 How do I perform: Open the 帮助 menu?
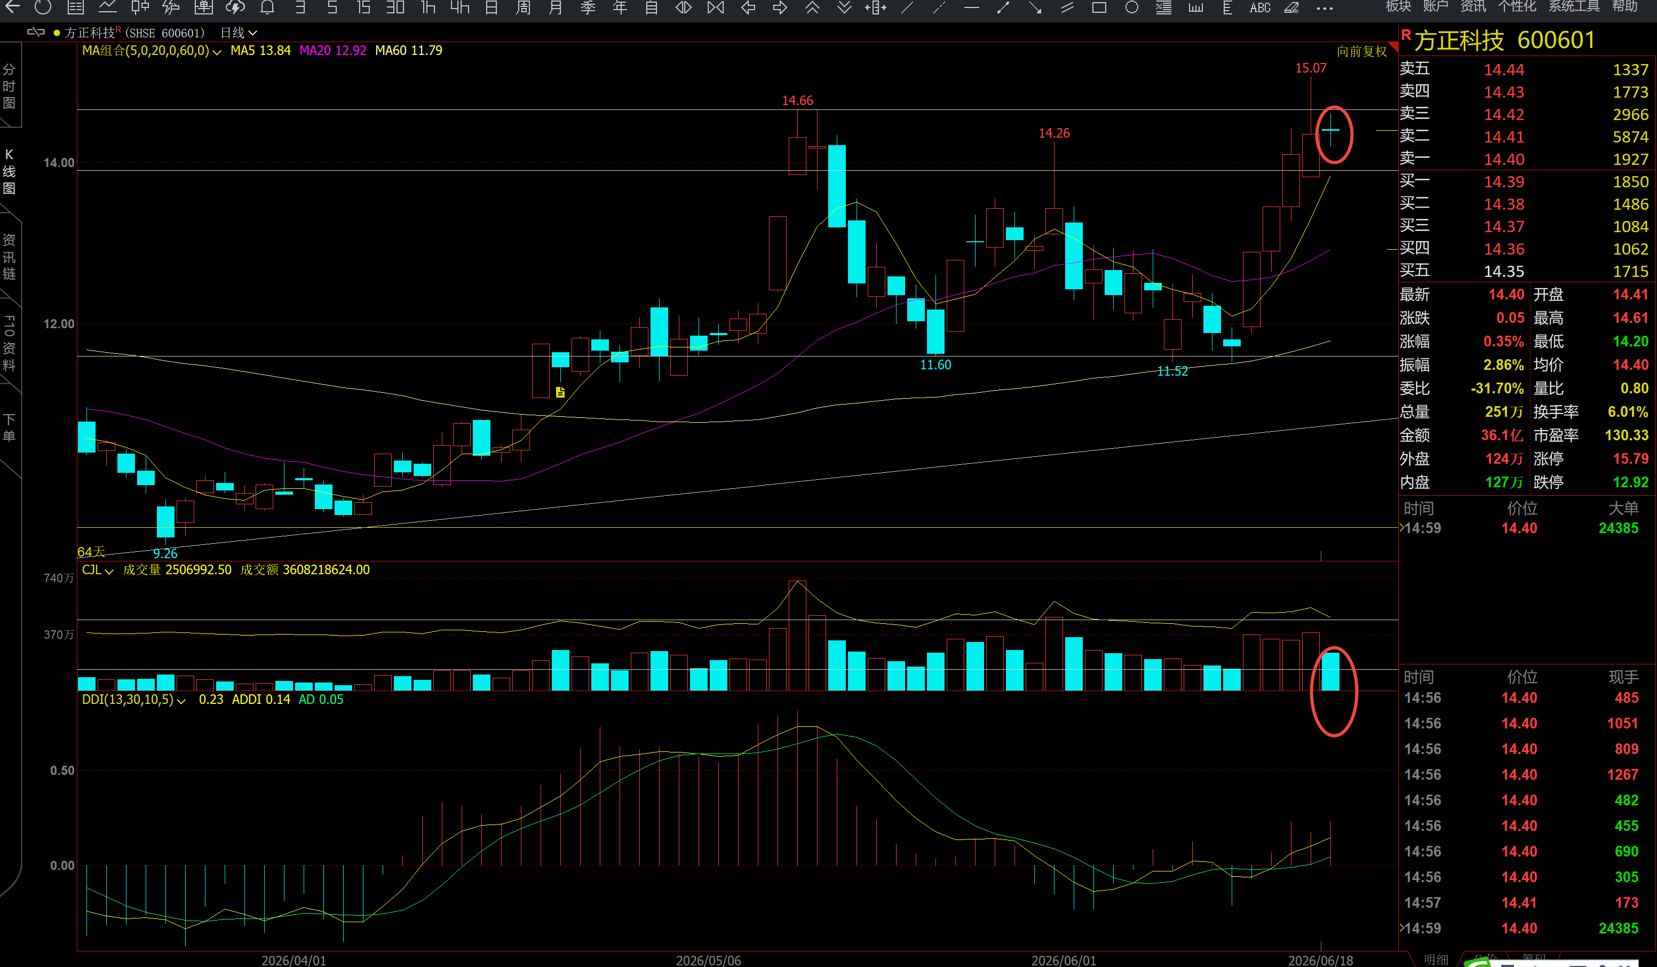point(1624,6)
